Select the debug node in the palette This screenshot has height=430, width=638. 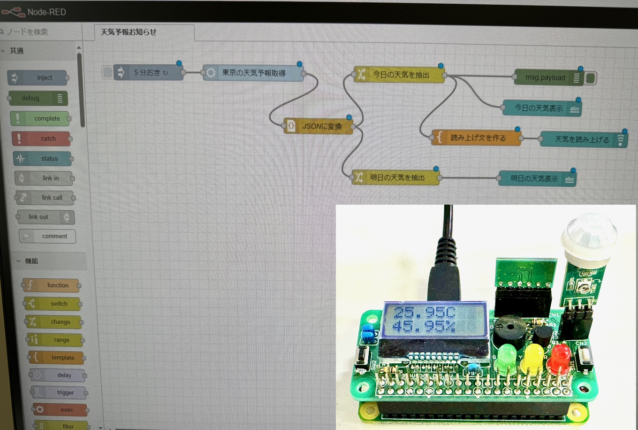(x=38, y=98)
